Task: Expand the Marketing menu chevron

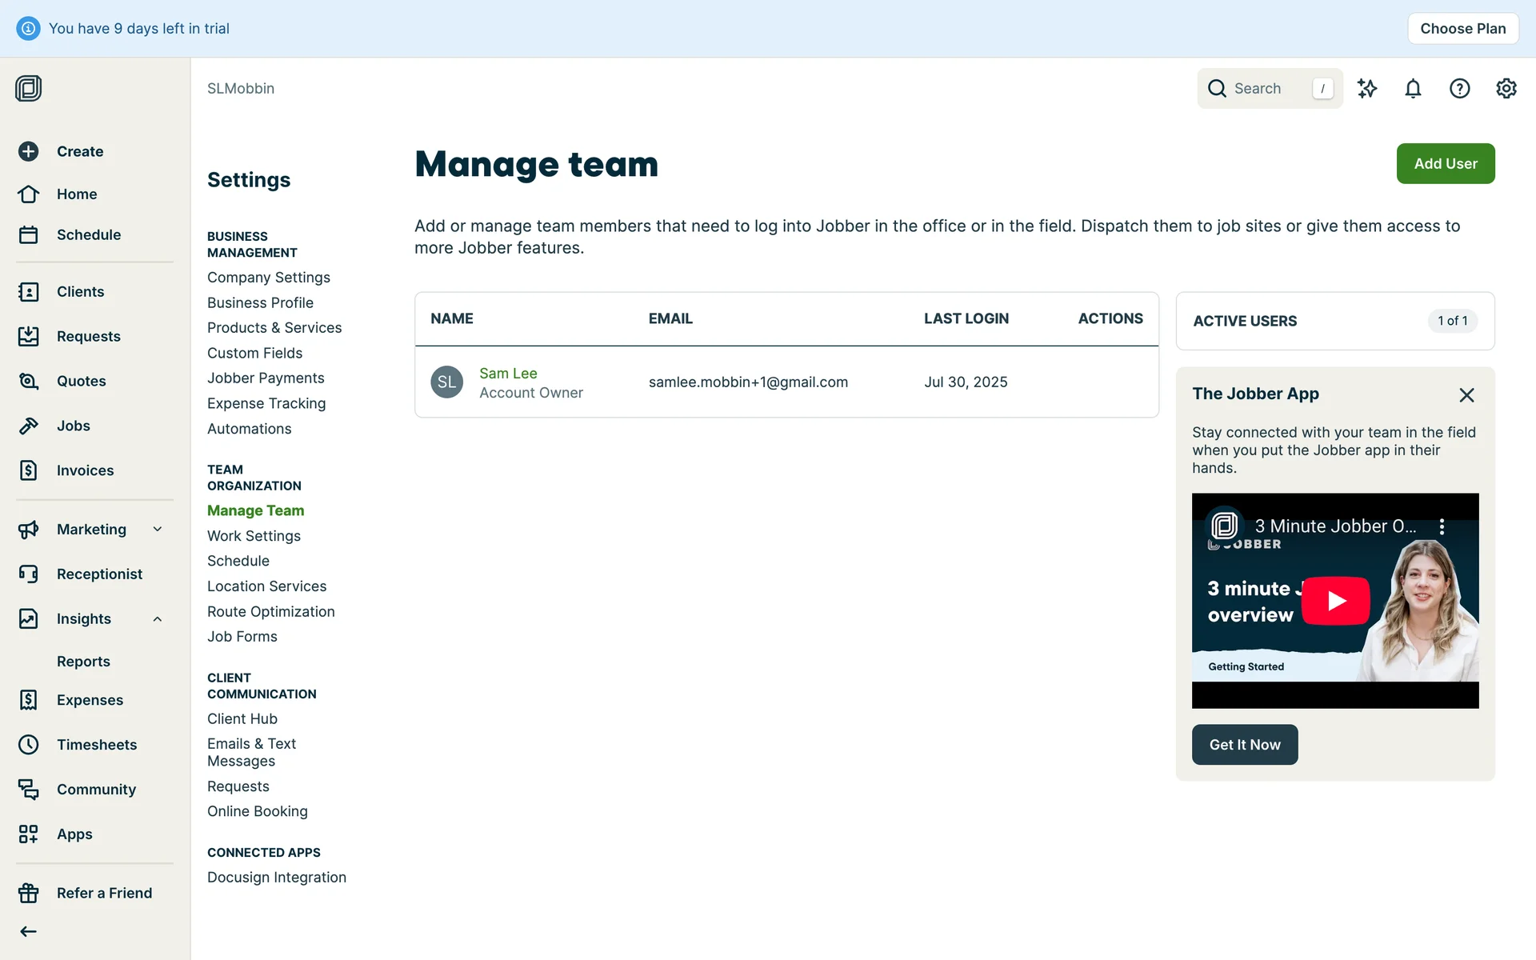Action: coord(158,529)
